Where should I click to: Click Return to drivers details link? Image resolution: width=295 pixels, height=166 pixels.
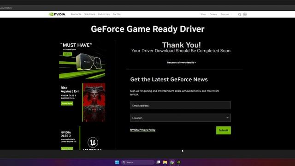pos(181,63)
